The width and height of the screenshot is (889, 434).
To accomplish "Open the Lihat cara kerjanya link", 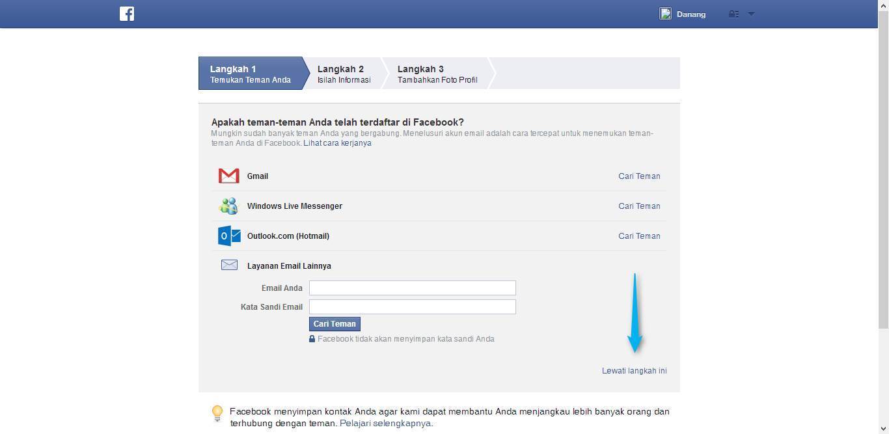I will [337, 143].
